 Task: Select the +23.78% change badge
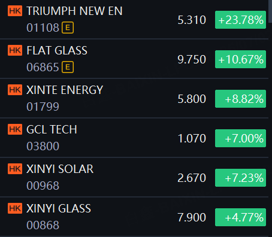pos(240,20)
